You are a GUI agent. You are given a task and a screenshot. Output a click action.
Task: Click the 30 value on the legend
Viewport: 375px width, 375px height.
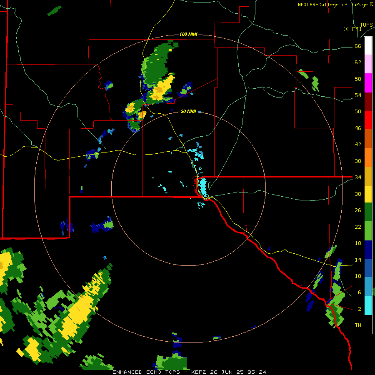pos(358,194)
